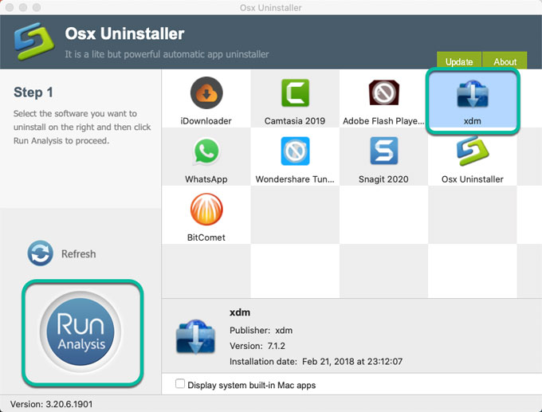Click the window close button
The width and height of the screenshot is (542, 412).
pyautogui.click(x=10, y=7)
